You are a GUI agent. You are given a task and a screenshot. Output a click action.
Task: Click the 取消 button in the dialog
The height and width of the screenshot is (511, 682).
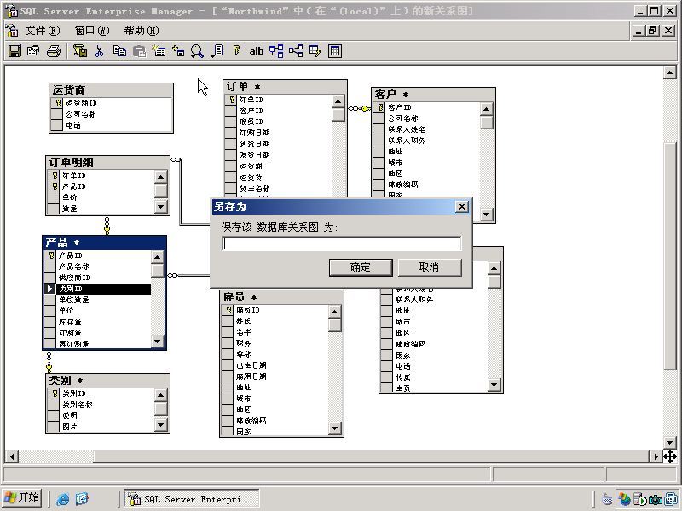click(x=430, y=267)
